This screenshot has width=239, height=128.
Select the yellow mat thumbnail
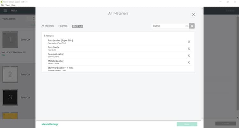tap(10, 116)
